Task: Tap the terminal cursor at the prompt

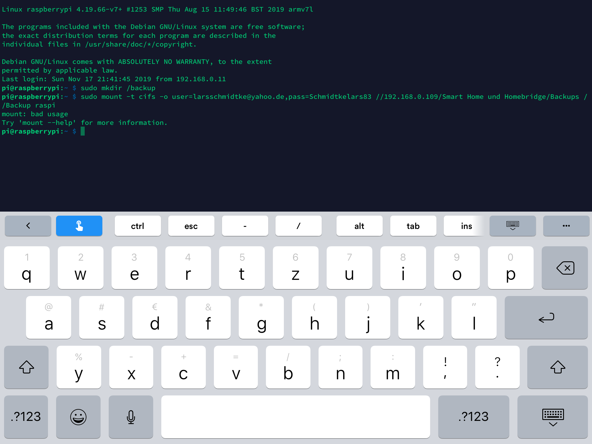Action: tap(83, 132)
